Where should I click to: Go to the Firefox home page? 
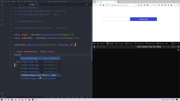click(103, 5)
